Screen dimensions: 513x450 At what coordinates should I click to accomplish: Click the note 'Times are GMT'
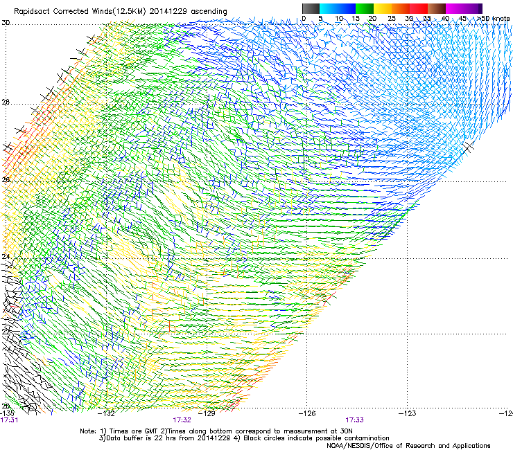pyautogui.click(x=133, y=431)
